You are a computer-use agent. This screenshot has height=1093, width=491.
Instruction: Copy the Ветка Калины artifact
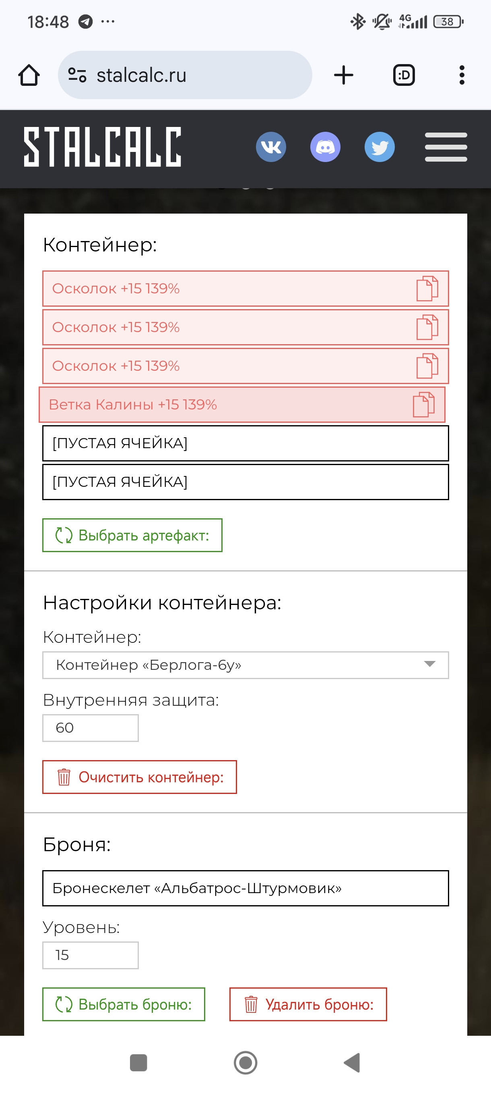[424, 404]
